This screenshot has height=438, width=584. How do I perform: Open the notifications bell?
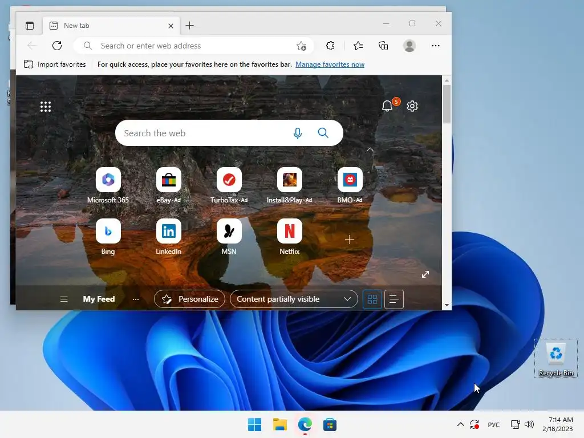387,106
